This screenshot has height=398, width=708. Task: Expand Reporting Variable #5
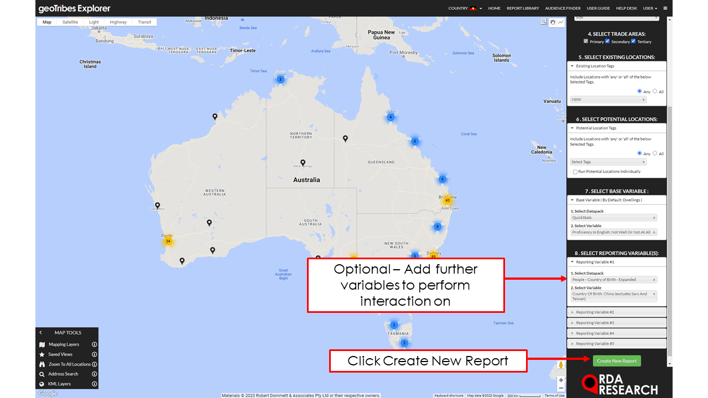pos(617,344)
